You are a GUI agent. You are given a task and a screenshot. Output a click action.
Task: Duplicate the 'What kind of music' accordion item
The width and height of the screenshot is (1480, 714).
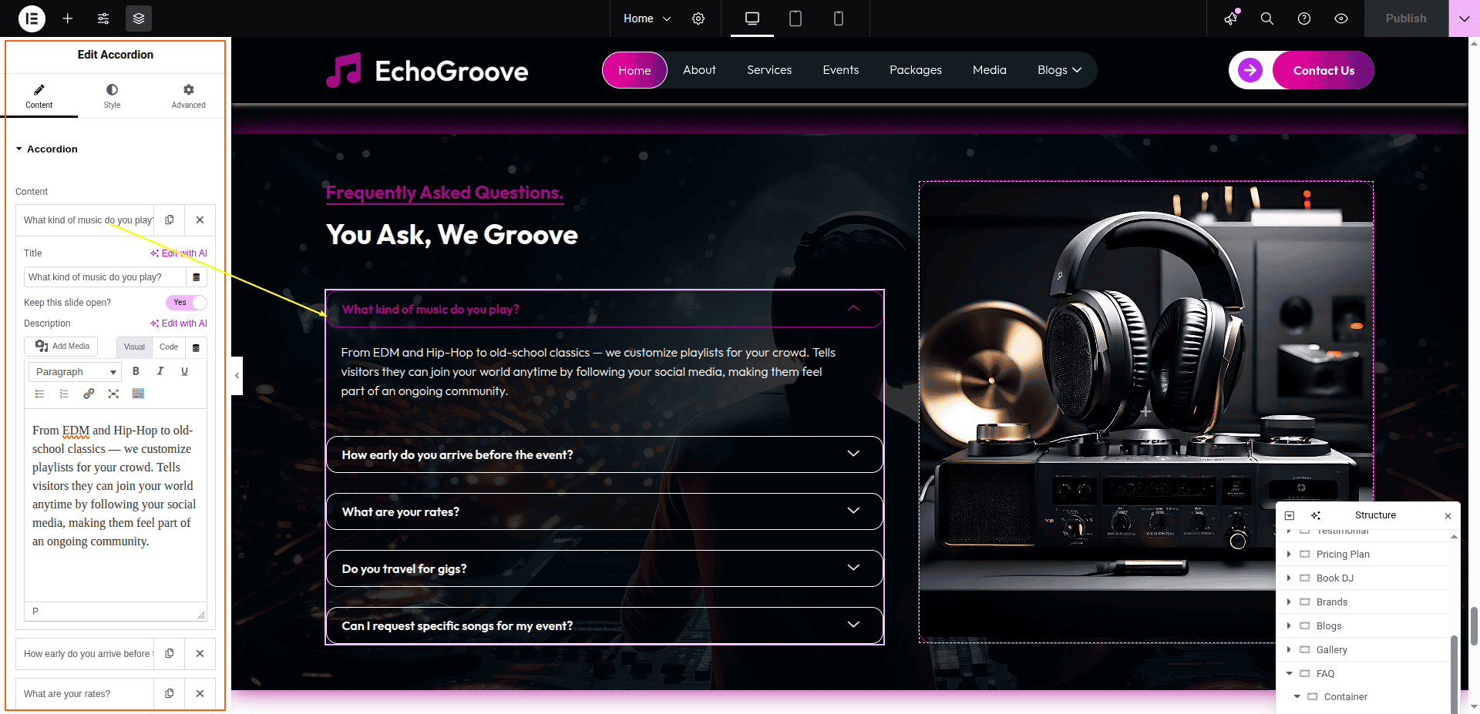tap(170, 220)
